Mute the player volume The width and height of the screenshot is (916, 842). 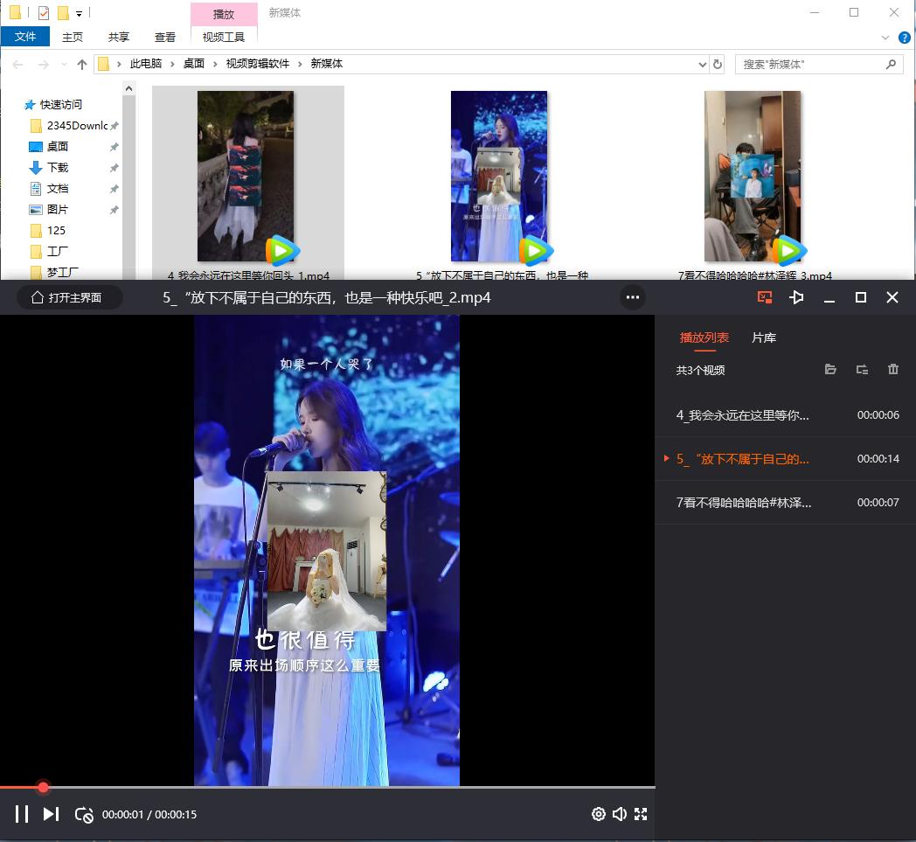[x=620, y=814]
